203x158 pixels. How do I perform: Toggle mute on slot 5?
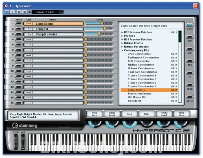(x=19, y=45)
